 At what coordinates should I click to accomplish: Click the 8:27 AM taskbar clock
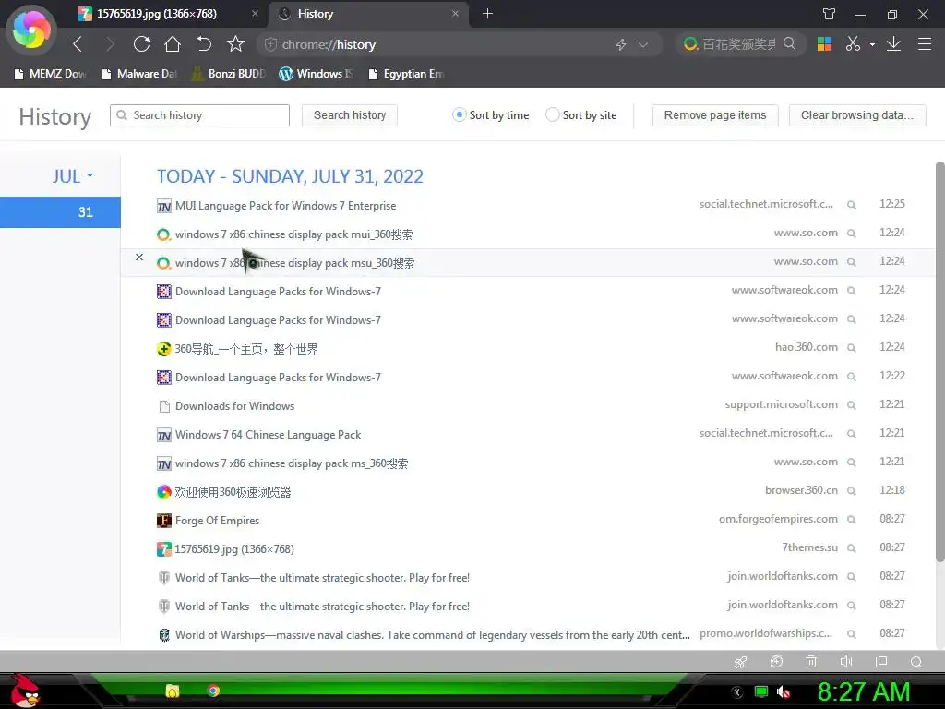(864, 691)
